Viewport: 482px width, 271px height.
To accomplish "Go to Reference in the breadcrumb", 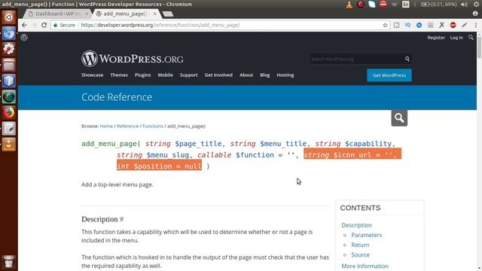I will 127,126.
